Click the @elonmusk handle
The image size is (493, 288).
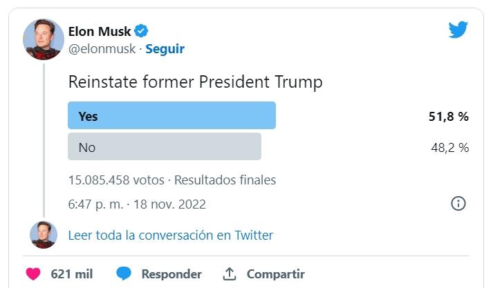[101, 49]
